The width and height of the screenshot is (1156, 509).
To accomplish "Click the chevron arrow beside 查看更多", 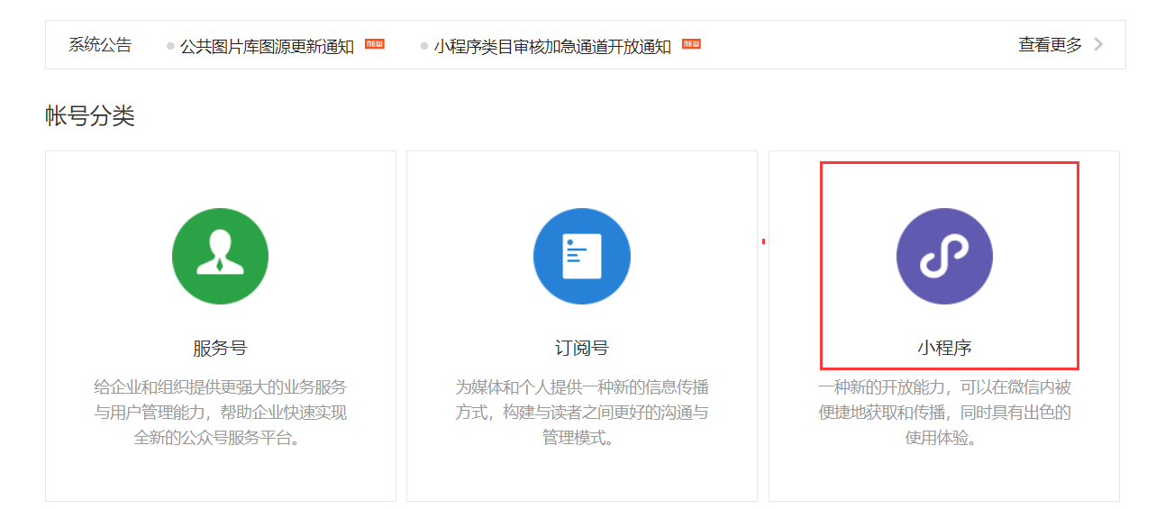I will 1097,44.
